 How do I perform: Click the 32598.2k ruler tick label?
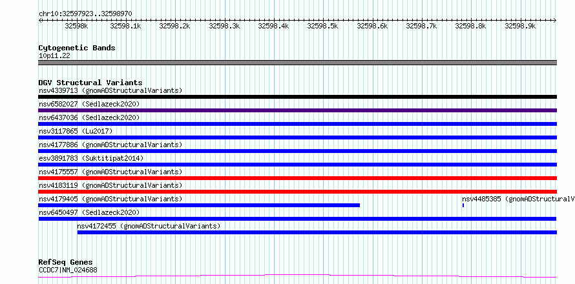pos(175,26)
